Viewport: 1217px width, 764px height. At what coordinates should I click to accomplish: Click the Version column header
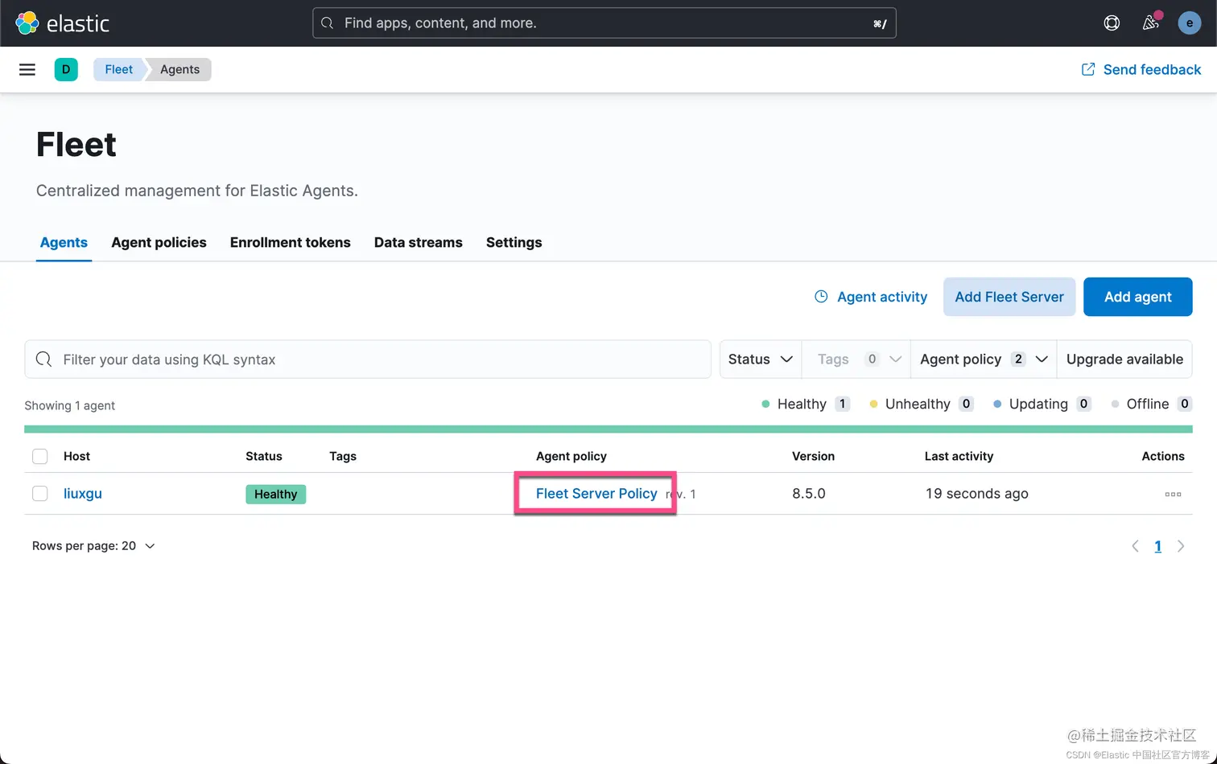click(813, 456)
